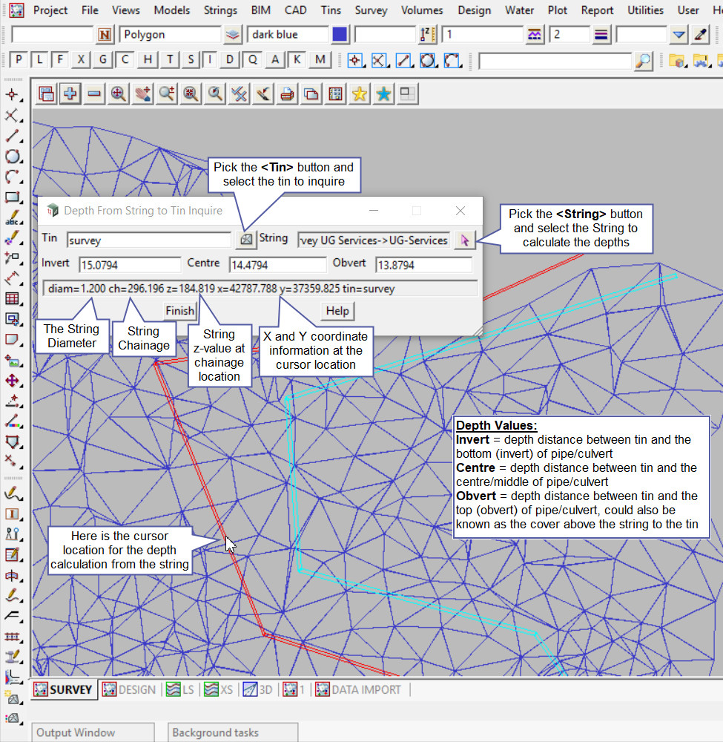The width and height of the screenshot is (723, 742).
Task: Toggle the P snap button
Action: (x=19, y=60)
